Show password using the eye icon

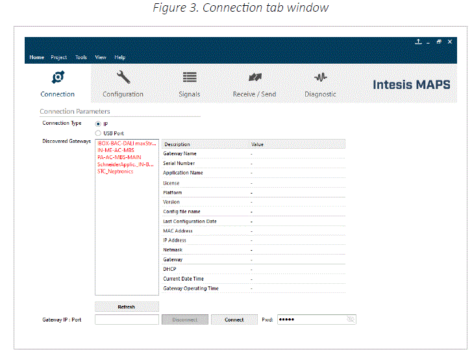point(351,320)
